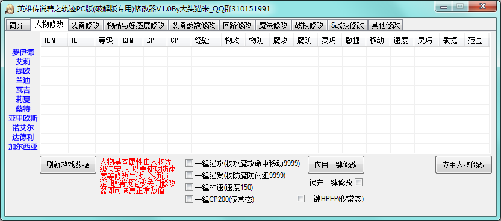Toggle the 一键神速 checkbox
The height and width of the screenshot is (221, 501).
(189, 187)
